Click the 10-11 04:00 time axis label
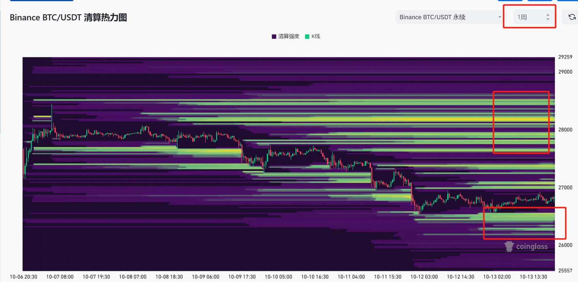 pyautogui.click(x=351, y=277)
